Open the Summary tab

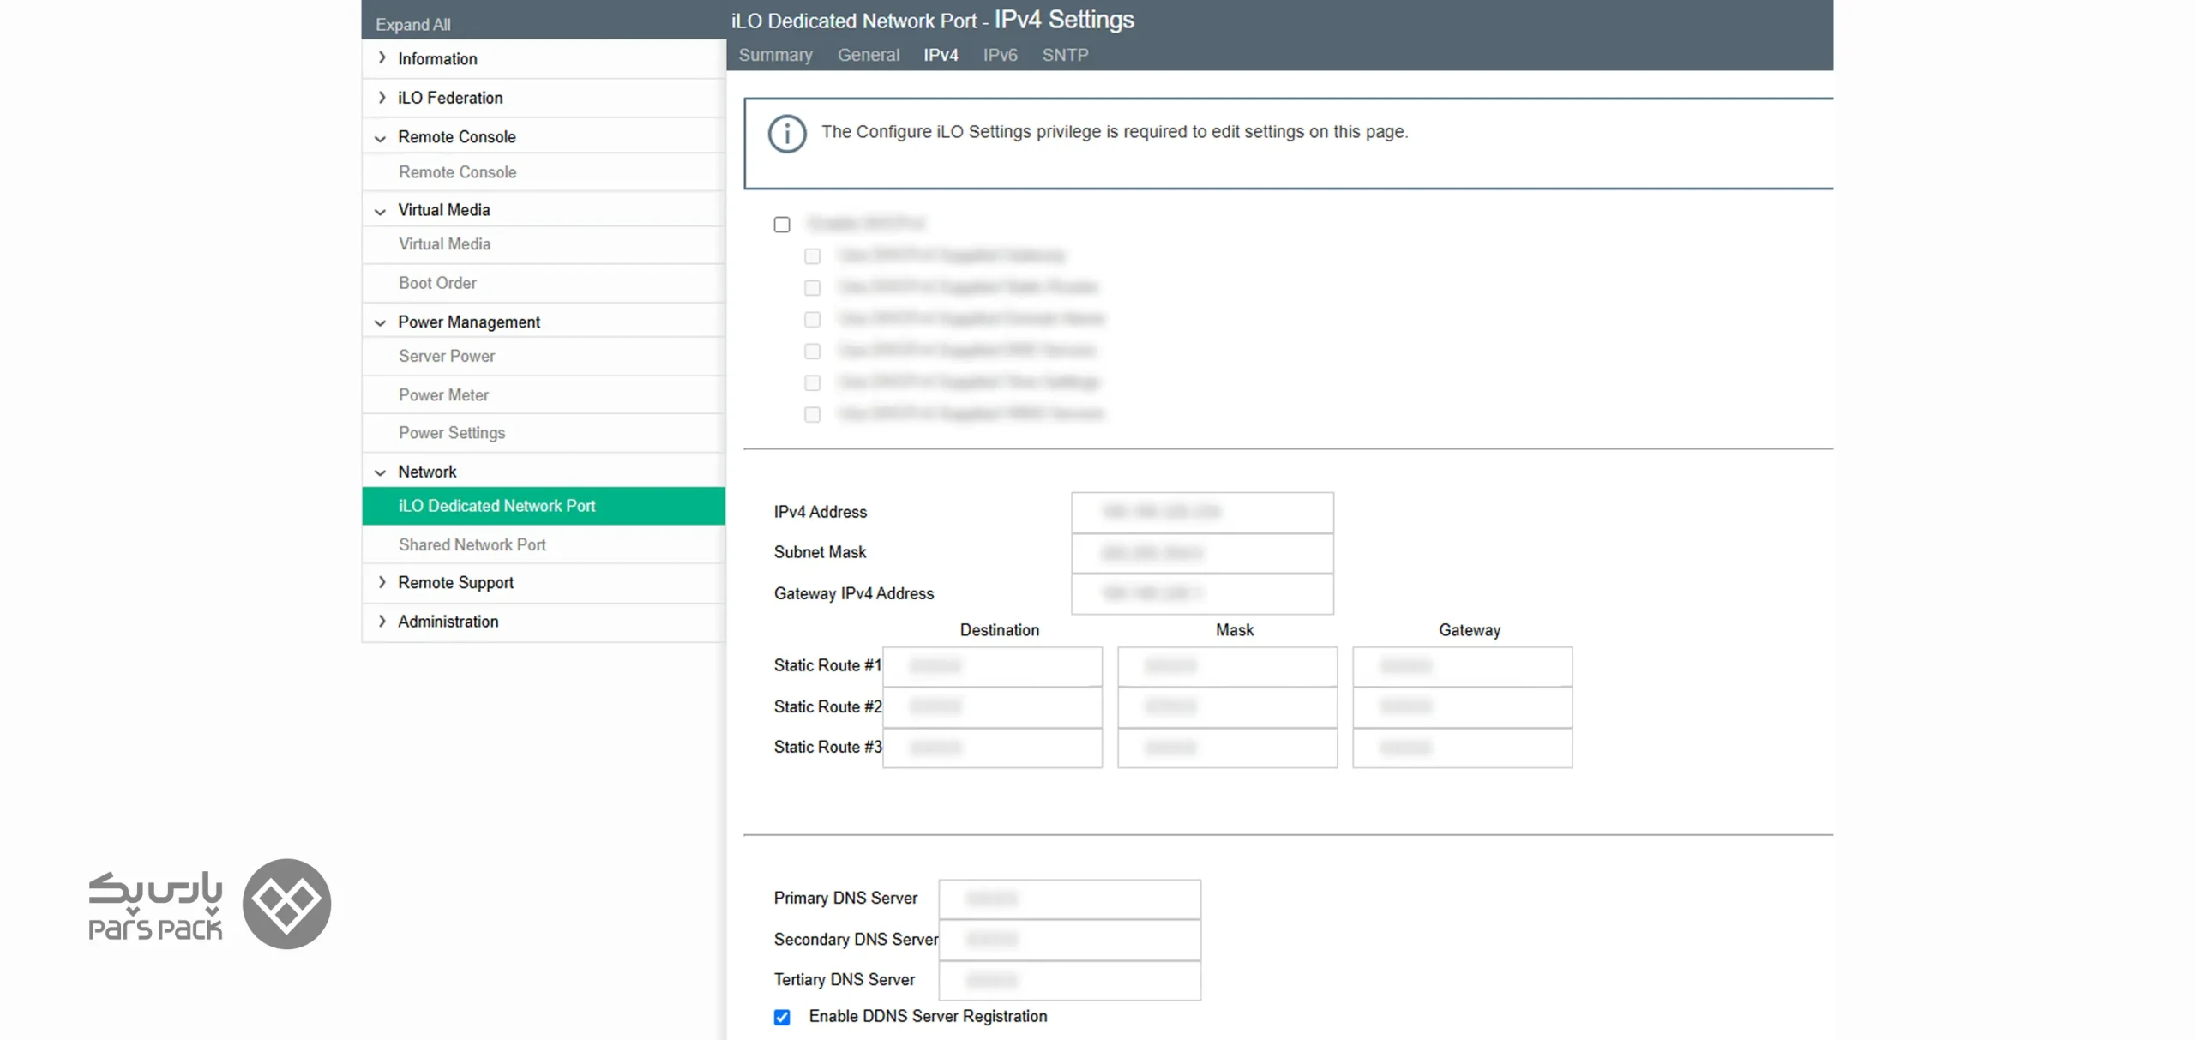[x=775, y=55]
